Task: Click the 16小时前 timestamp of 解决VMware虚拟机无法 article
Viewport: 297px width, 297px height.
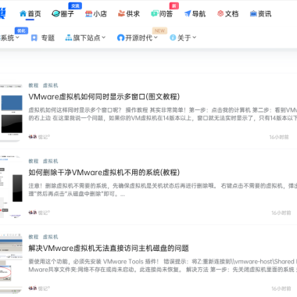Action: point(281,288)
